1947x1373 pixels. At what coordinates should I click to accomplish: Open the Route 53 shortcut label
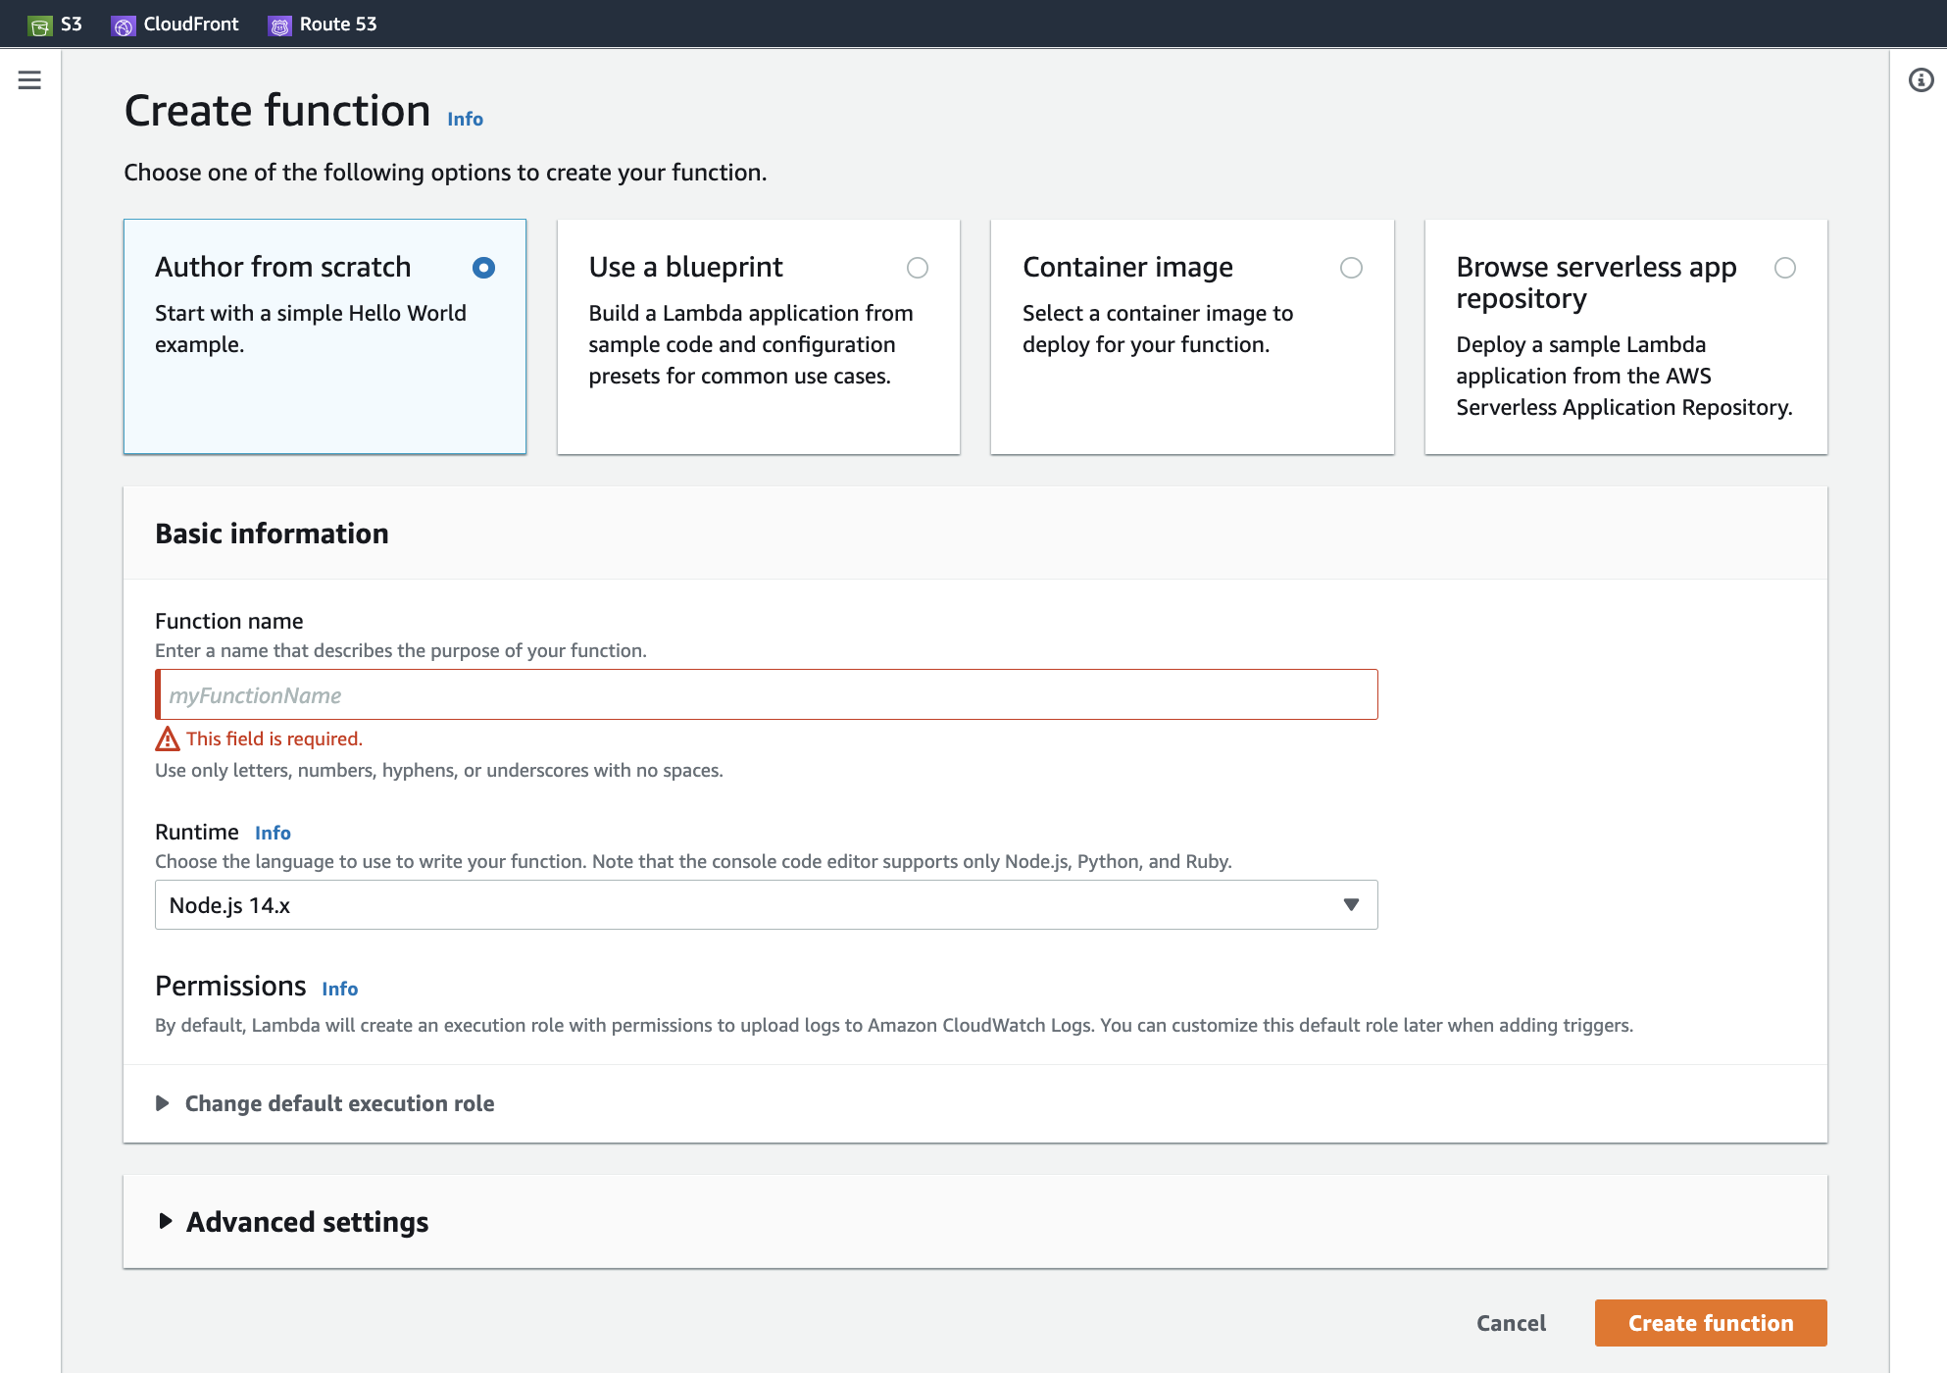tap(338, 25)
